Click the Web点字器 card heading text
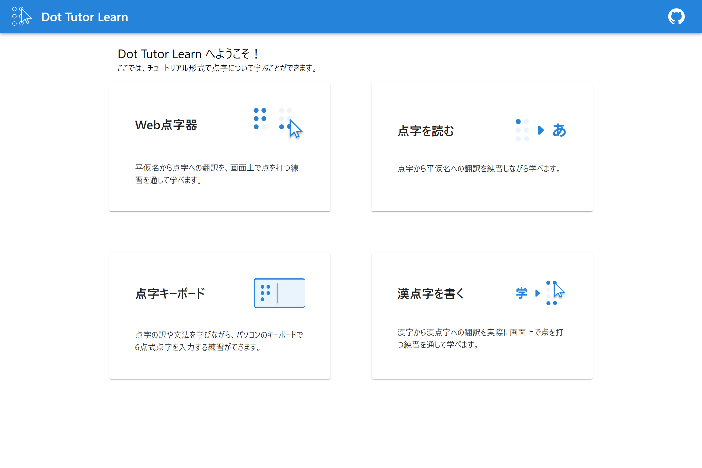Screen dimensions: 702x468 (167, 126)
